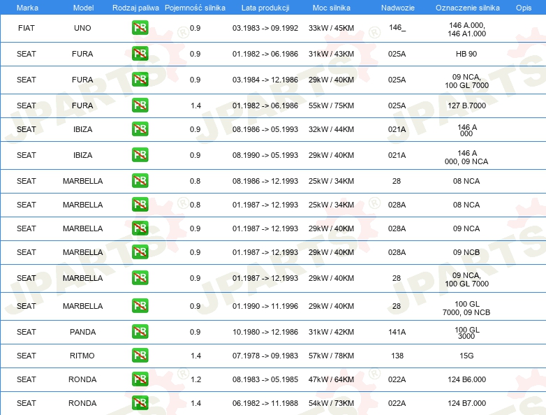
Task: Click the fuel icon in the SEAT FURA HB 90 row
Action: tap(140, 54)
